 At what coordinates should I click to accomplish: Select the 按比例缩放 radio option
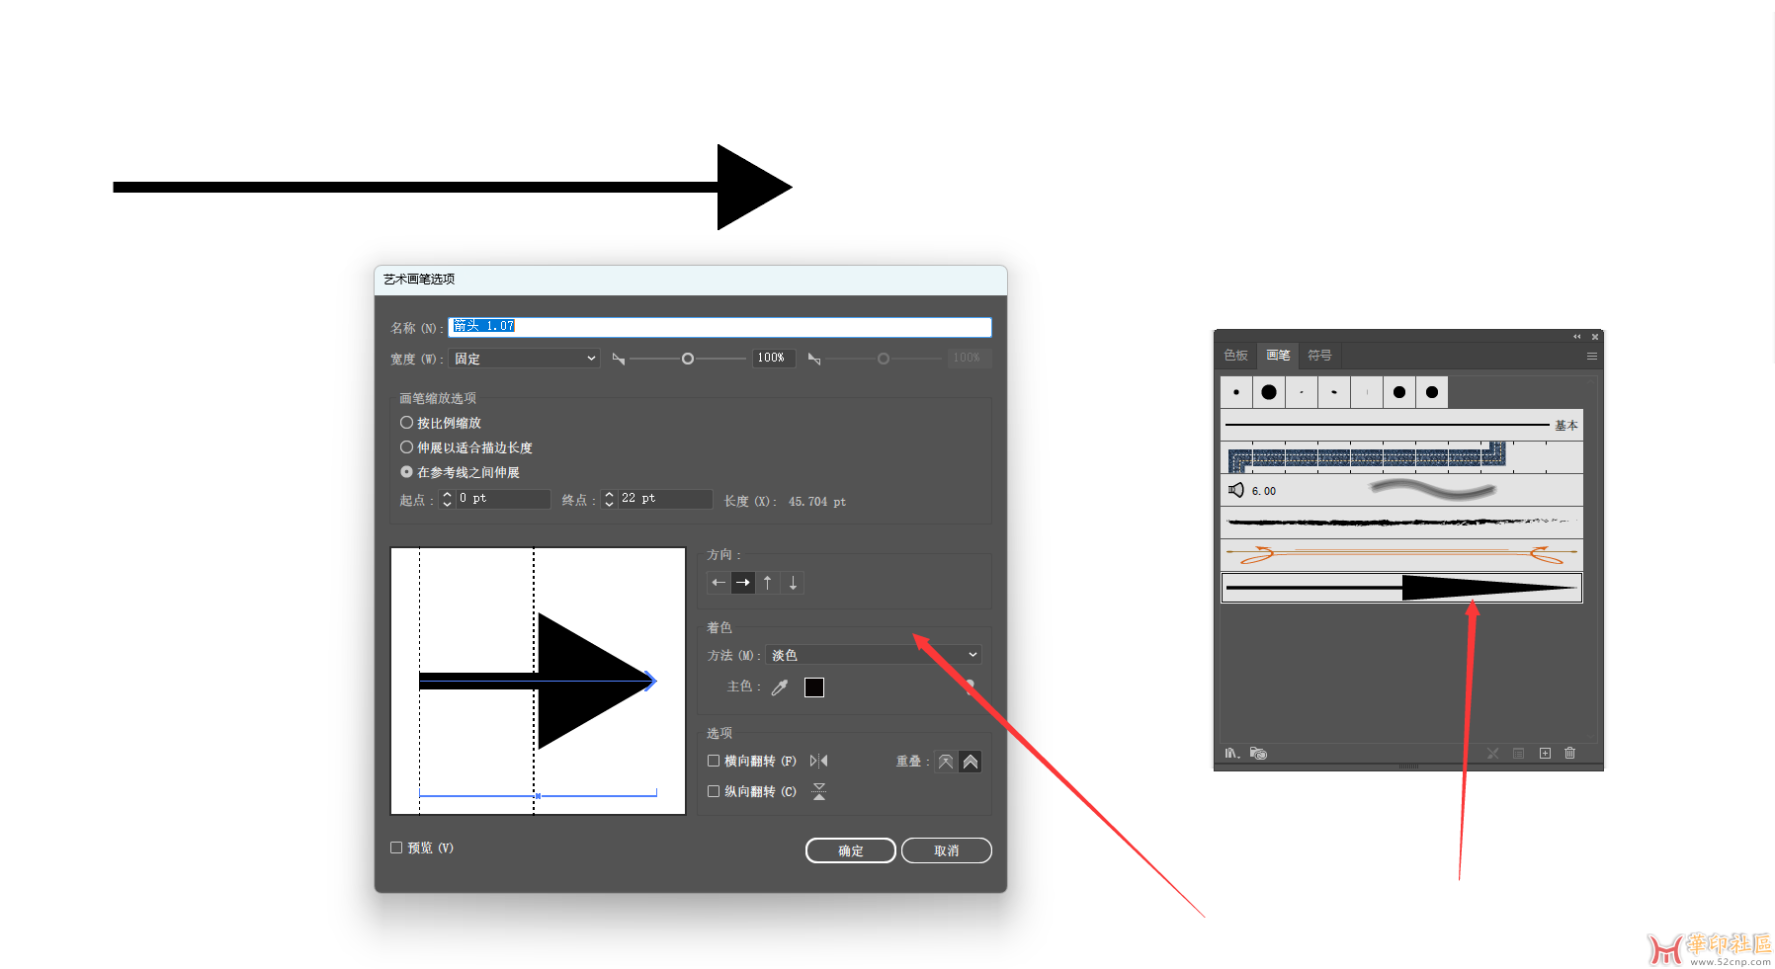pos(406,423)
